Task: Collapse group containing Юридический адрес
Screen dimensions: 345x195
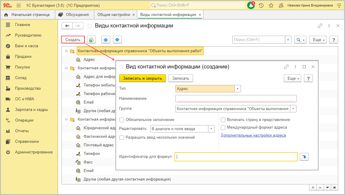Action: coord(66,119)
